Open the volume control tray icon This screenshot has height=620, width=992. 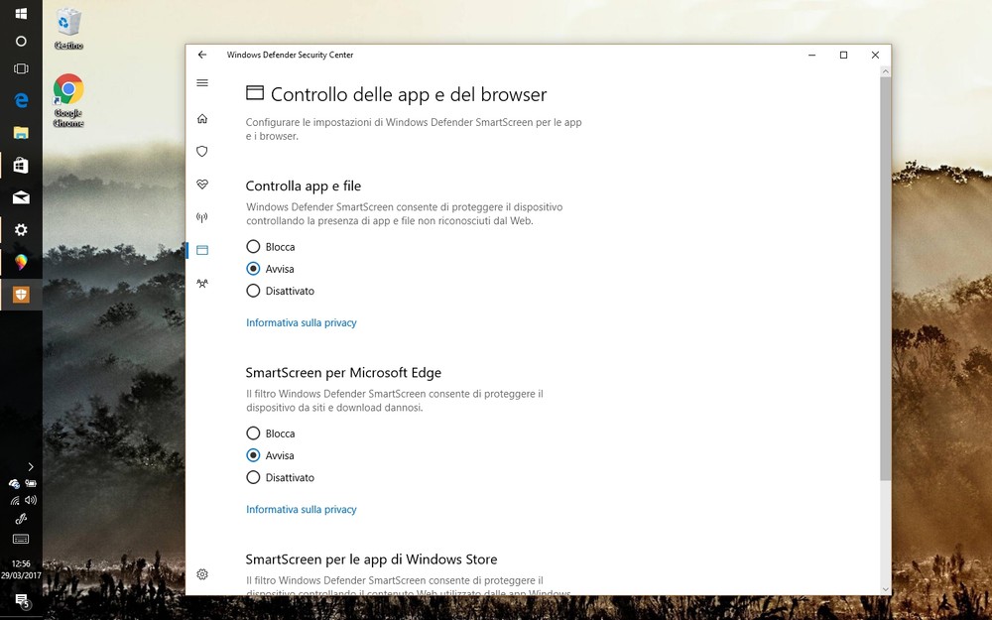[x=31, y=500]
